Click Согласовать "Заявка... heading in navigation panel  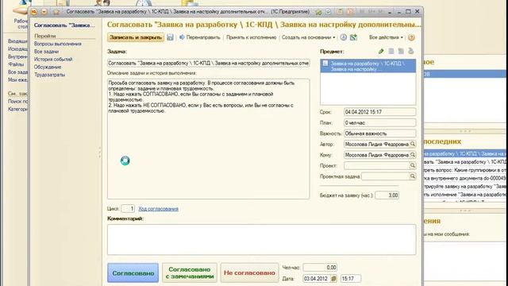[64, 25]
